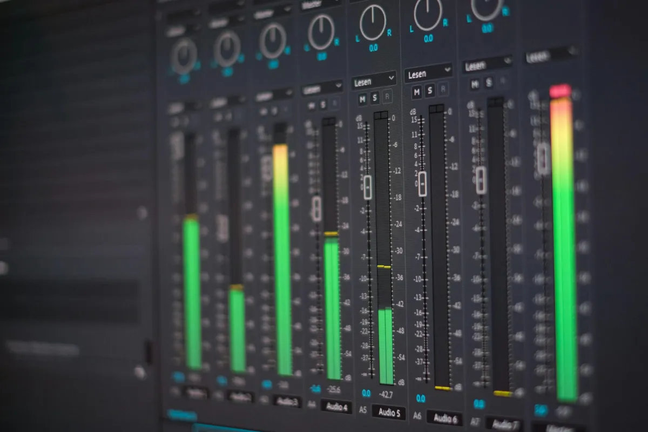Open the Master channel Lesen menu
The image size is (648, 432).
click(551, 56)
